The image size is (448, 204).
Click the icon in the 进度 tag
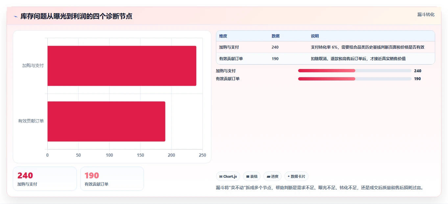point(268,176)
